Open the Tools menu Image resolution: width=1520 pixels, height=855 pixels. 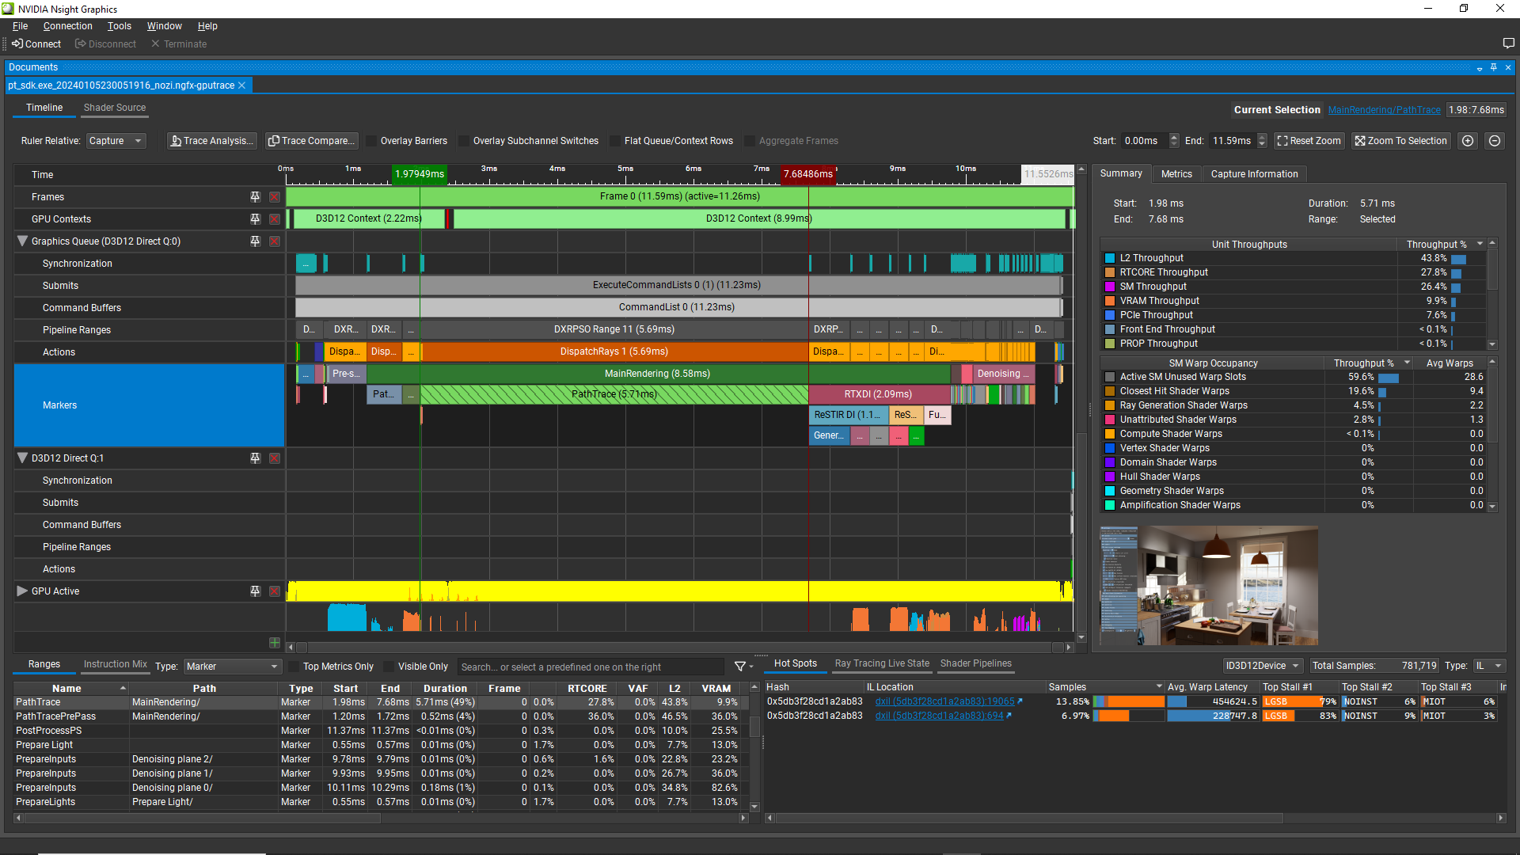click(x=119, y=26)
